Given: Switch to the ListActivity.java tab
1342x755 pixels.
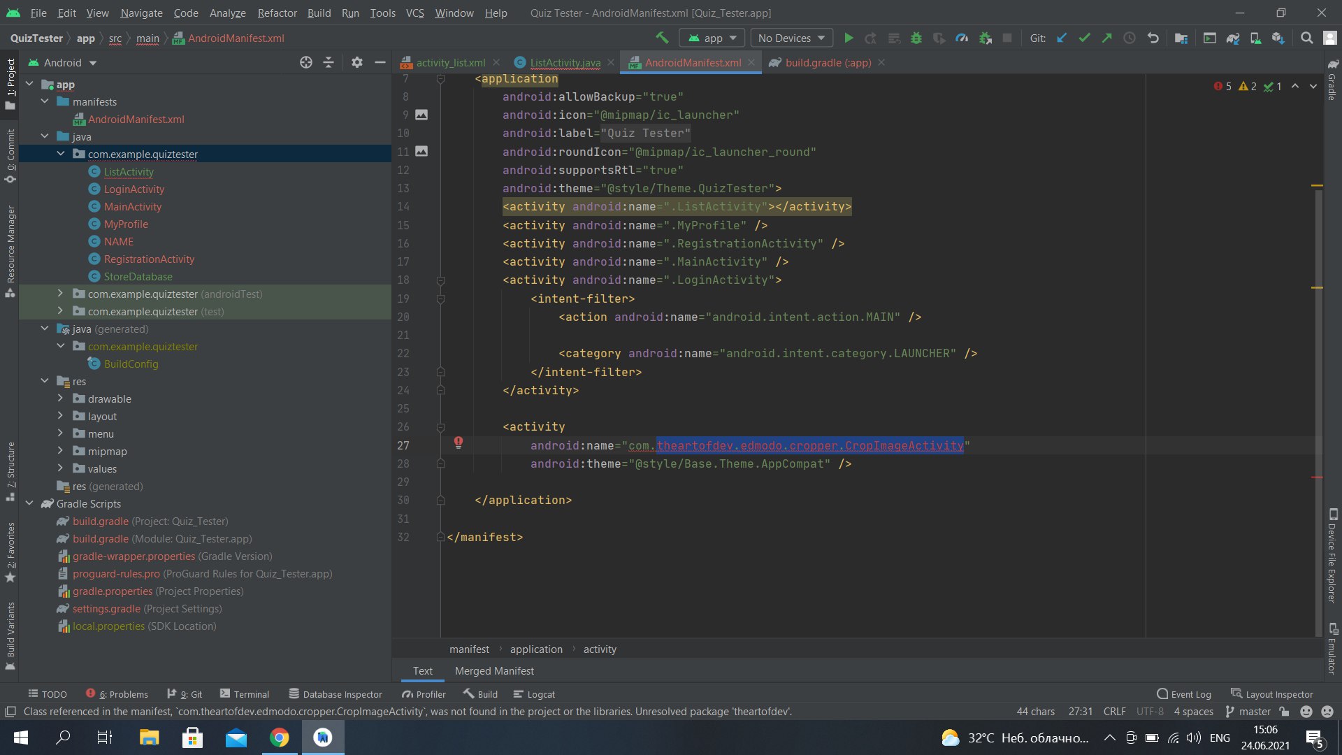Looking at the screenshot, I should (x=565, y=63).
